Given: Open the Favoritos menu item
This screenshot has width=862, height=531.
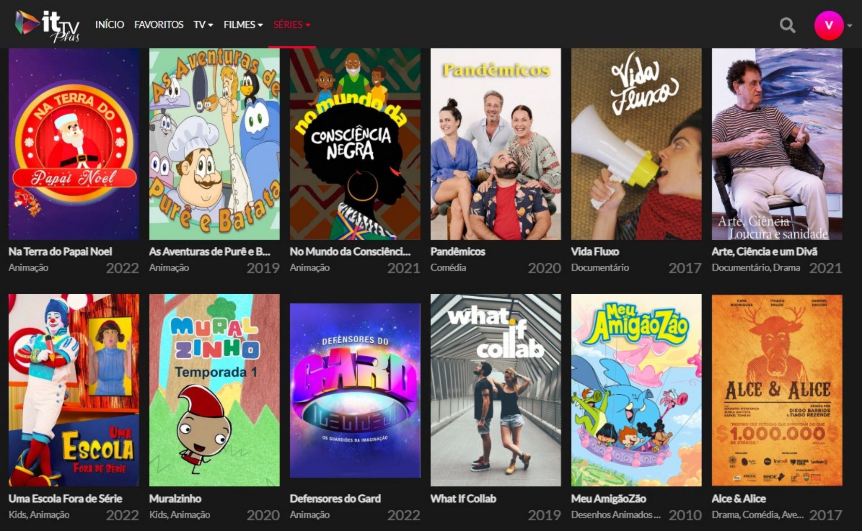Looking at the screenshot, I should tap(159, 25).
